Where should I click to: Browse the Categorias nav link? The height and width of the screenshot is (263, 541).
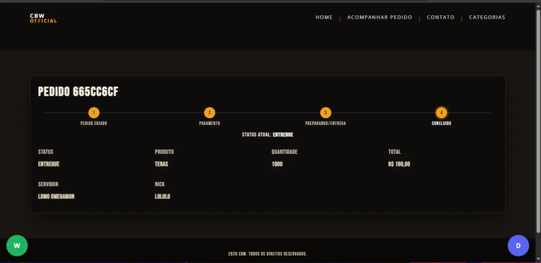point(487,17)
